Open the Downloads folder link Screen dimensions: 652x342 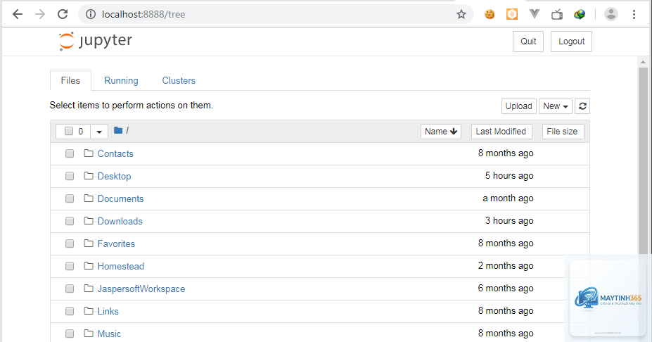tap(120, 221)
